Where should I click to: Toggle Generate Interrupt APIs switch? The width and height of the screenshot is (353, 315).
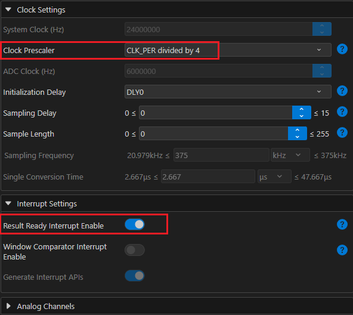[135, 276]
